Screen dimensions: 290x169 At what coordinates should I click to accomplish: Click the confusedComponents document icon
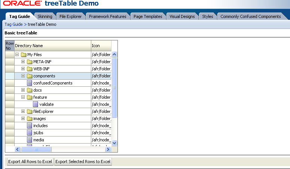[29, 83]
